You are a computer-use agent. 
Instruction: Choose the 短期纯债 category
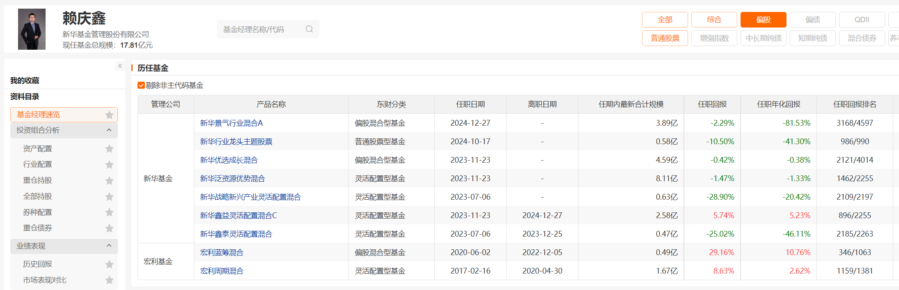[x=813, y=38]
